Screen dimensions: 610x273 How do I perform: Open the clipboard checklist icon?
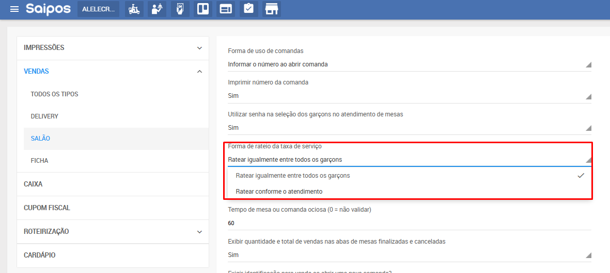(x=248, y=9)
